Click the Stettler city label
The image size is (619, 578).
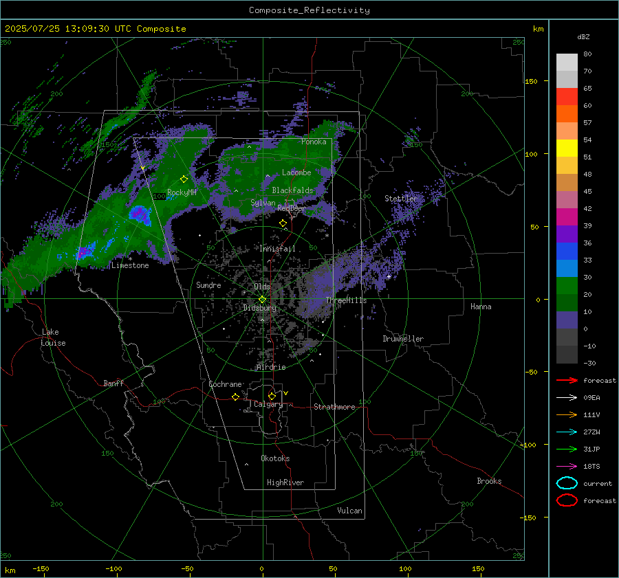(x=401, y=199)
